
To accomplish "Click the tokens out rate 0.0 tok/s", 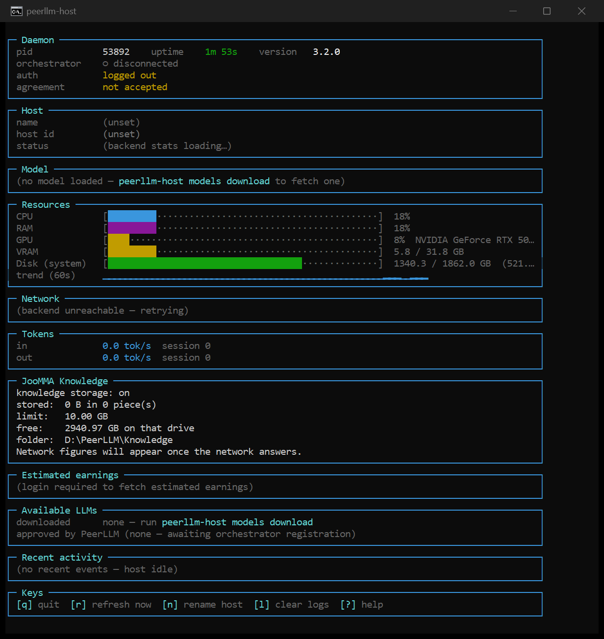I will (127, 358).
